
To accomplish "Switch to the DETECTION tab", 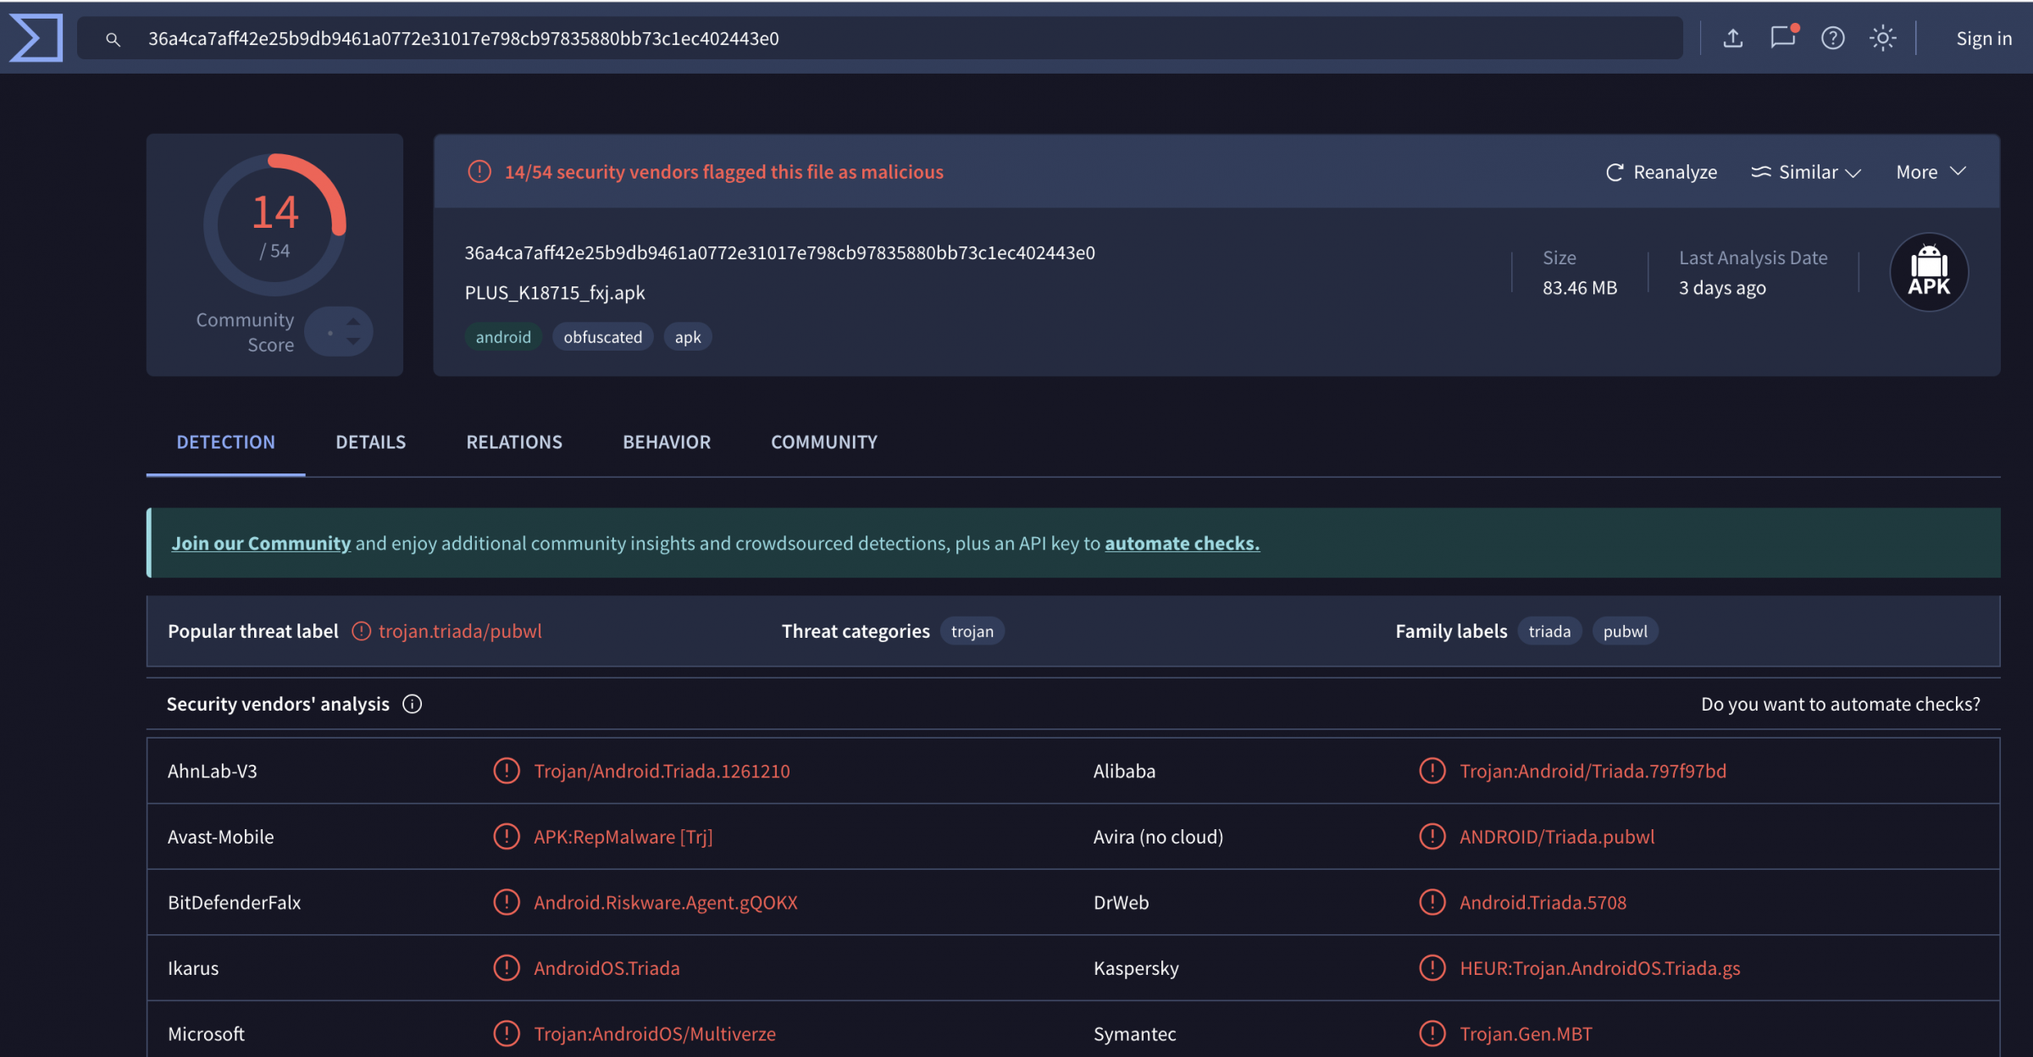I will (x=225, y=442).
